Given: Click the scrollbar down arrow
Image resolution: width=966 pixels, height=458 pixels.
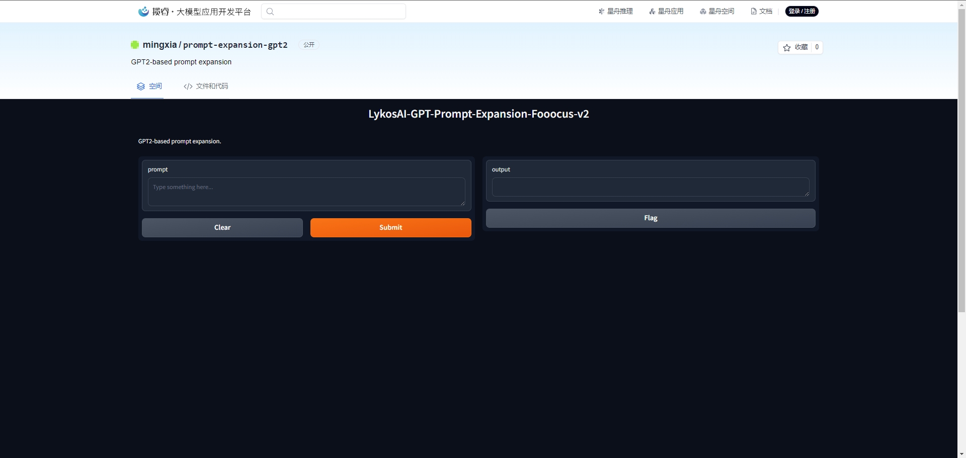Looking at the screenshot, I should pyautogui.click(x=961, y=454).
